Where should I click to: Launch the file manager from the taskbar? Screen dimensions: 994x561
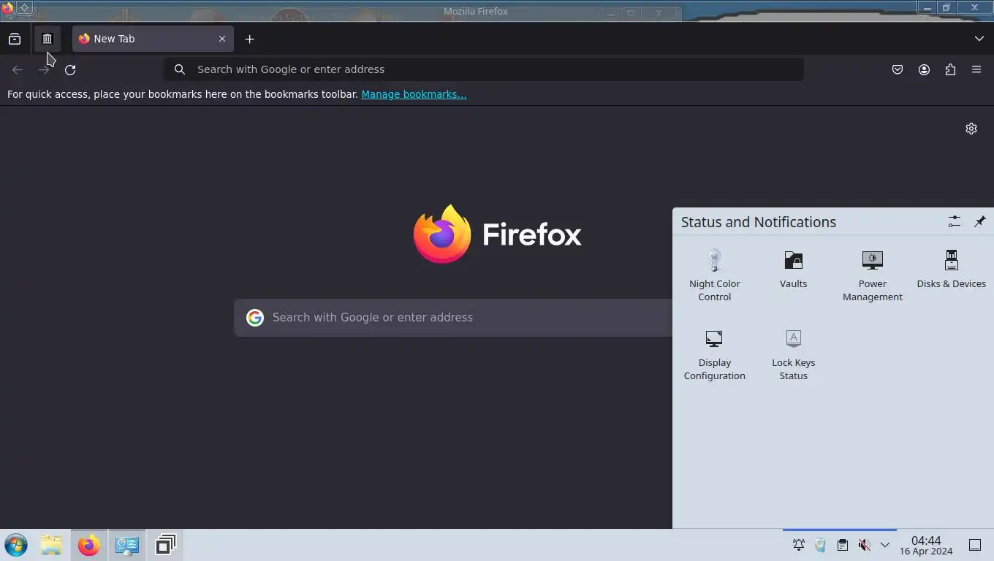51,545
